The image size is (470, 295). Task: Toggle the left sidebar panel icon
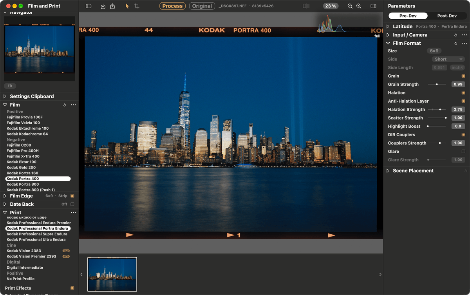[x=89, y=6]
